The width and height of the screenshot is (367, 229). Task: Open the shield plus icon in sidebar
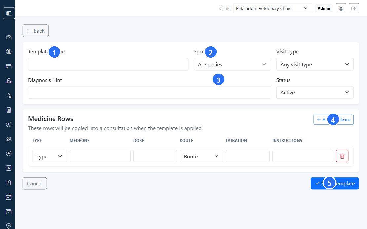(9, 226)
